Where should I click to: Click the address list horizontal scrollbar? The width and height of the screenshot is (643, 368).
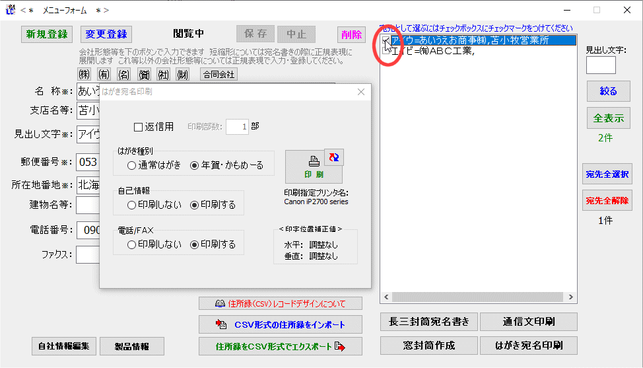click(479, 297)
